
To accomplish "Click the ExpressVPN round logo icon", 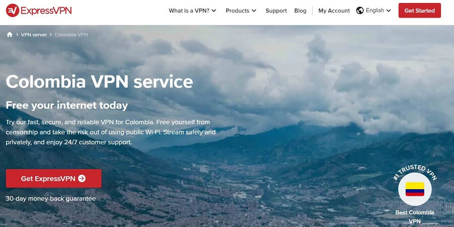I will [13, 11].
